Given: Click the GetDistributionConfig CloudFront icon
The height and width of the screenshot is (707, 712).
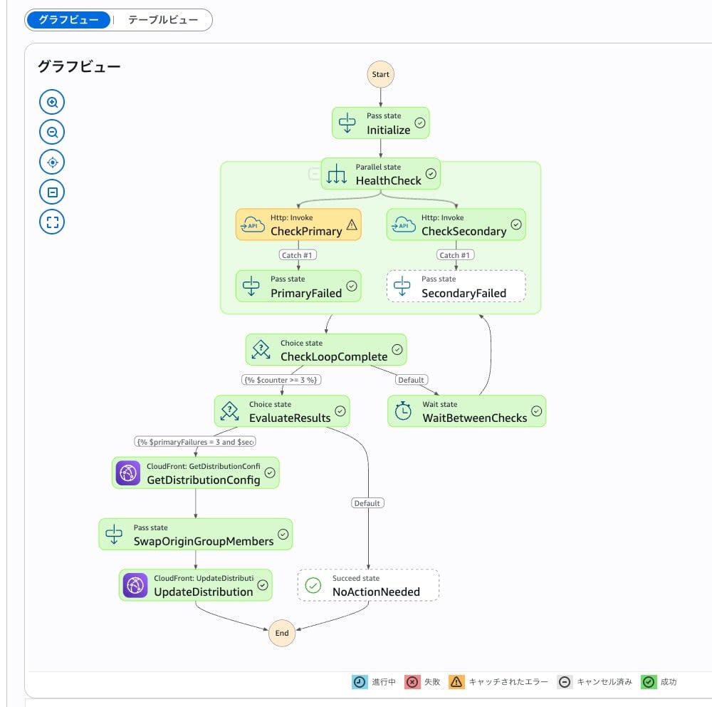Looking at the screenshot, I should click(128, 473).
